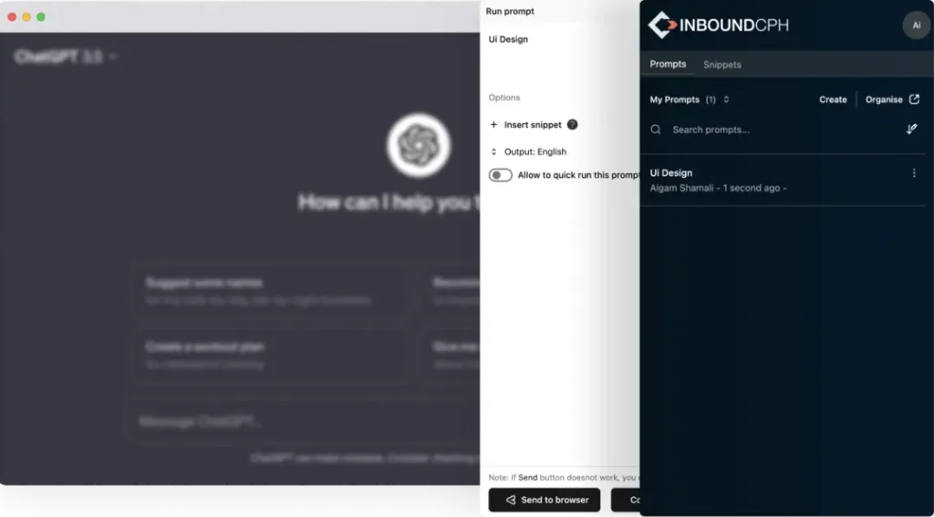
Task: Click the Send to browser button
Action: [x=545, y=501]
